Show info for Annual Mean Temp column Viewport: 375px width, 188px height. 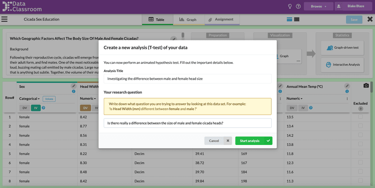(x=347, y=92)
